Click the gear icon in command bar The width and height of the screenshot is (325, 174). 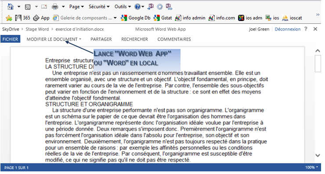click(159, 7)
